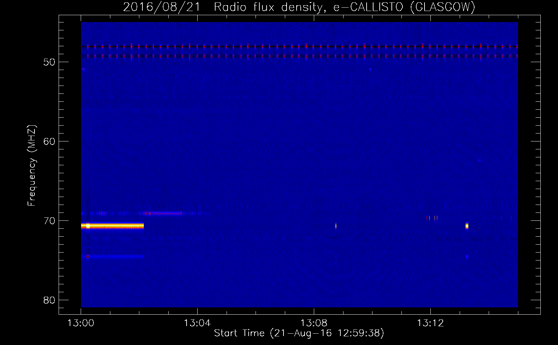Click the thin yellow spike just after 13:08
The width and height of the screenshot is (558, 345).
coord(336,226)
